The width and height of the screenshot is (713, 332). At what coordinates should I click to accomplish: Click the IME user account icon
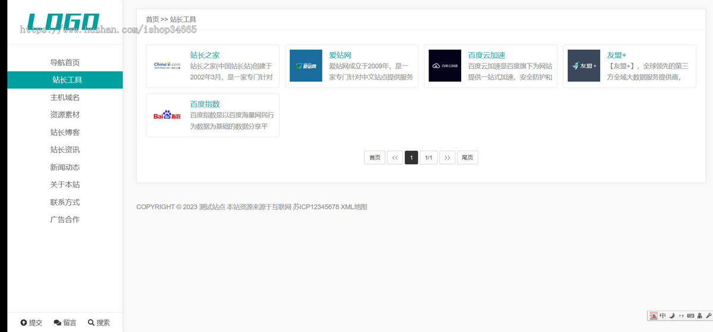tap(700, 315)
